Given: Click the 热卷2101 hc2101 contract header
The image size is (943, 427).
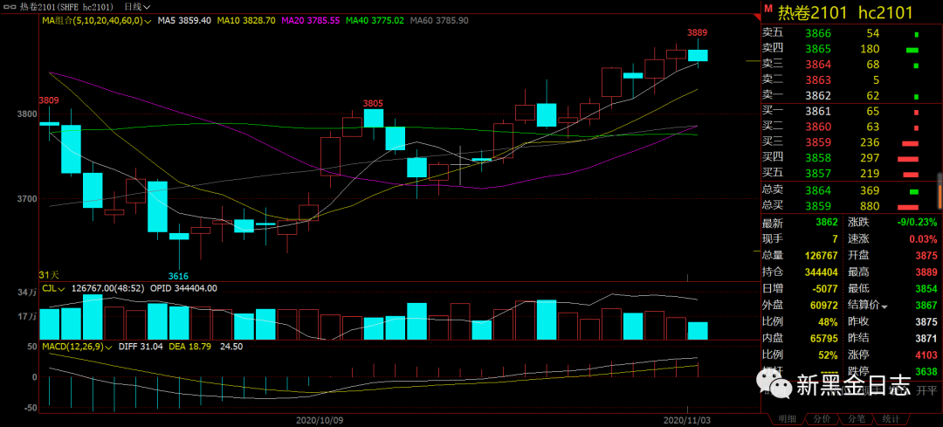Looking at the screenshot, I should click(845, 12).
